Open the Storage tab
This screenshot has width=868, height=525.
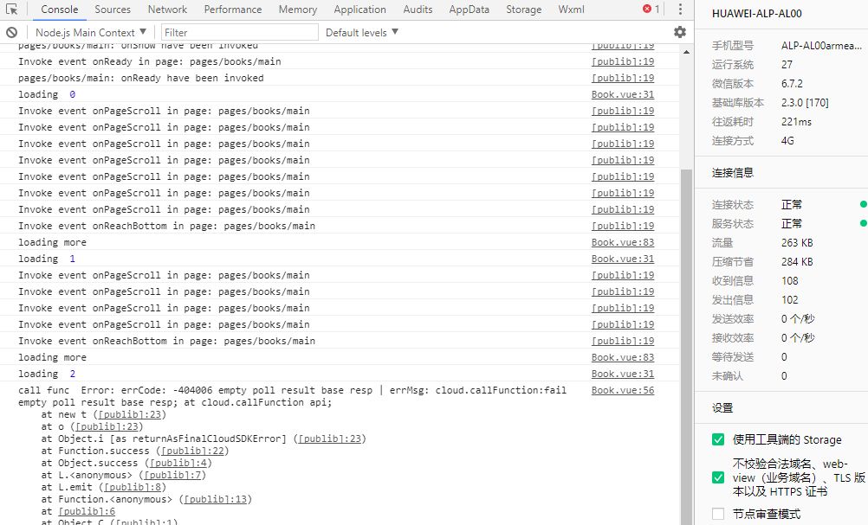click(x=524, y=10)
